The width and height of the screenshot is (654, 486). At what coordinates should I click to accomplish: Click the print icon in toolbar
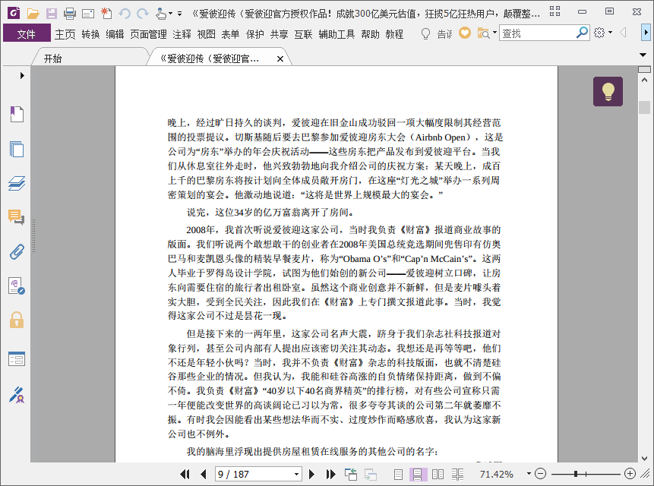(70, 14)
